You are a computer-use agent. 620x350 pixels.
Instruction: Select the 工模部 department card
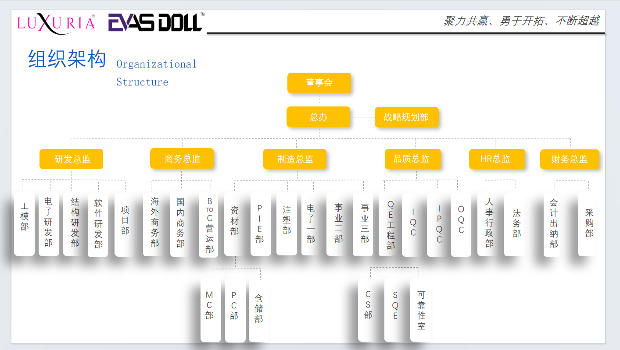pos(24,224)
